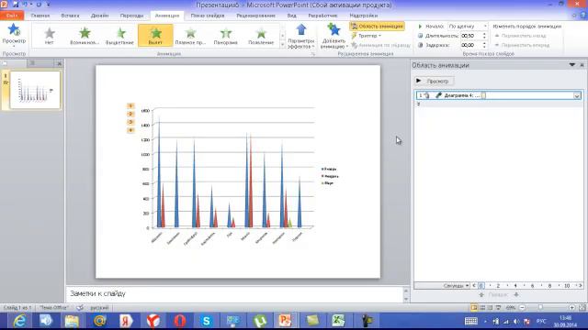Switch to the Показ слайдов tab
588x330 pixels.
[208, 16]
